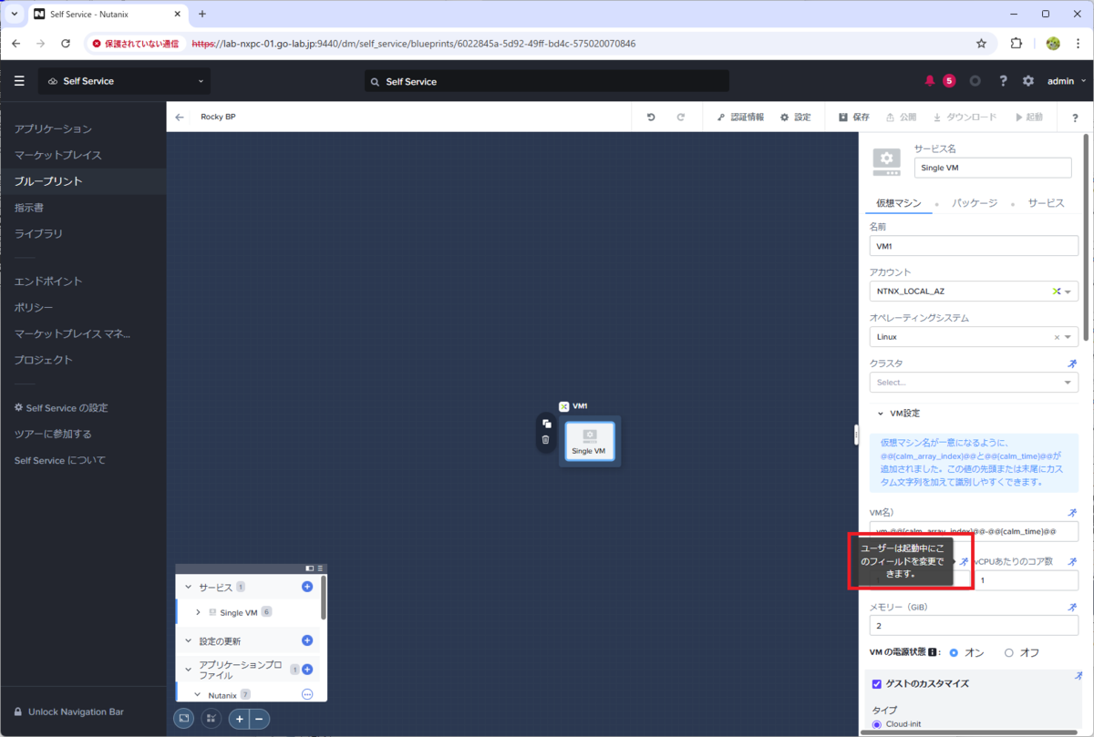Screen dimensions: 1094x737
Task: Zoom out on the blueprint canvas
Action: point(259,719)
